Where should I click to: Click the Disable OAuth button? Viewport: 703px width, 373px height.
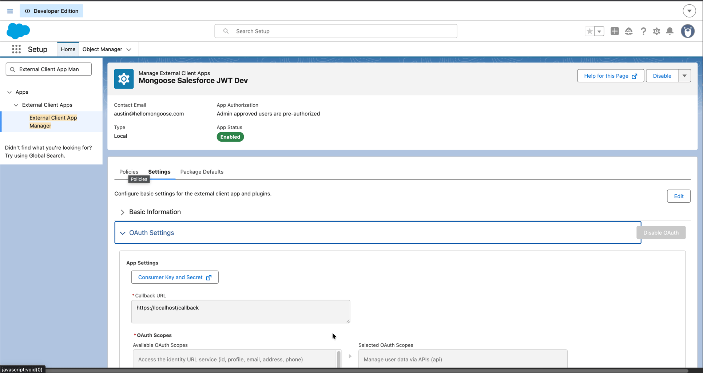[661, 232]
